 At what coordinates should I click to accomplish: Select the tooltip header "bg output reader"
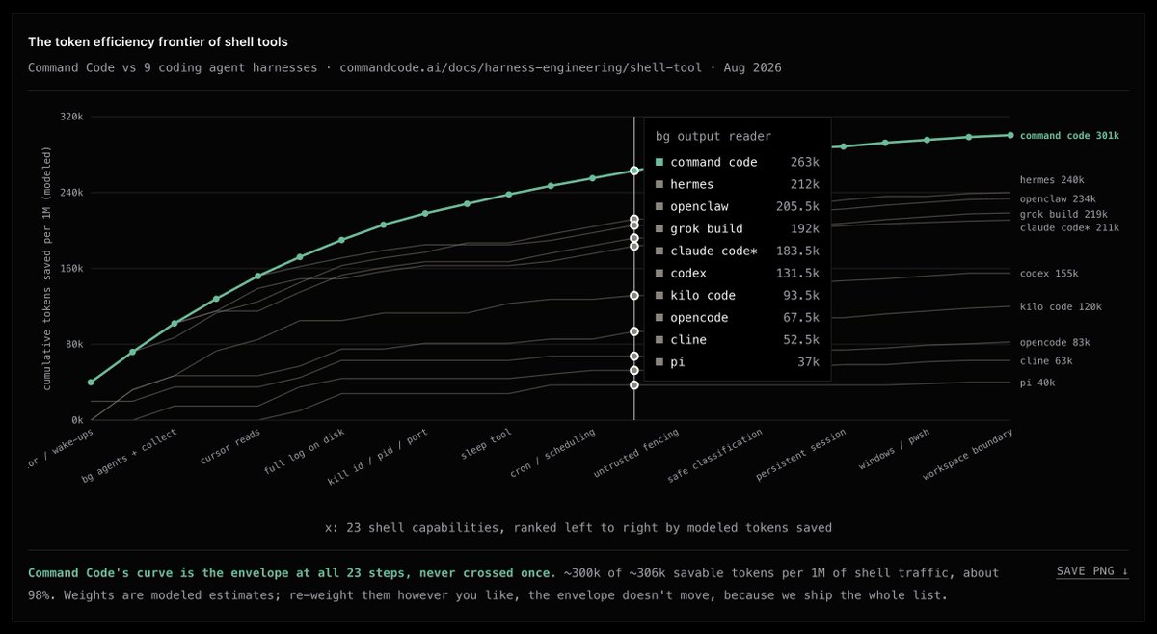(713, 136)
